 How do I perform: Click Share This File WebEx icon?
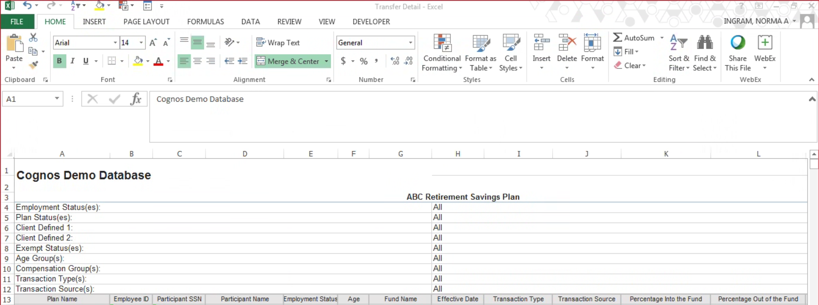coord(738,42)
